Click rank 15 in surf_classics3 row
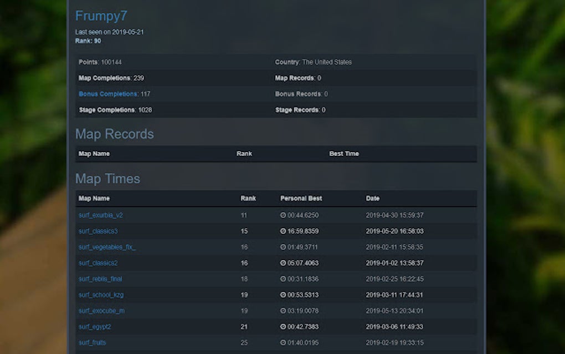This screenshot has height=354, width=565. click(244, 231)
